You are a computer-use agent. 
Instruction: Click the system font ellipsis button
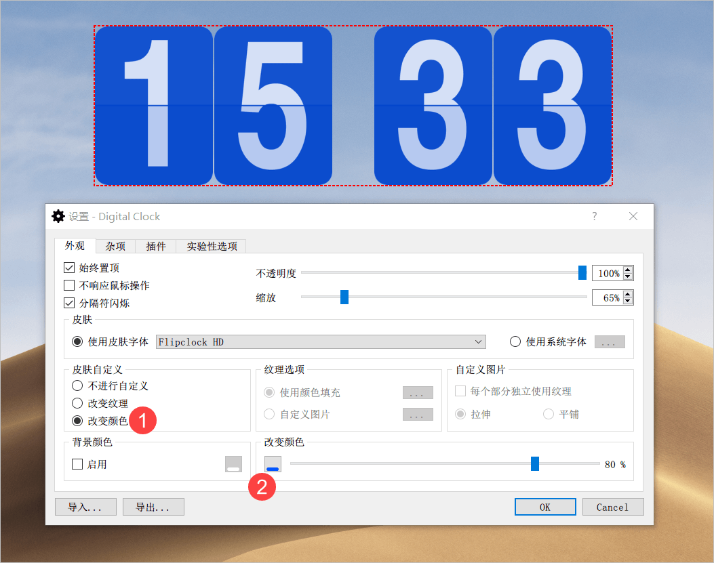(x=610, y=342)
